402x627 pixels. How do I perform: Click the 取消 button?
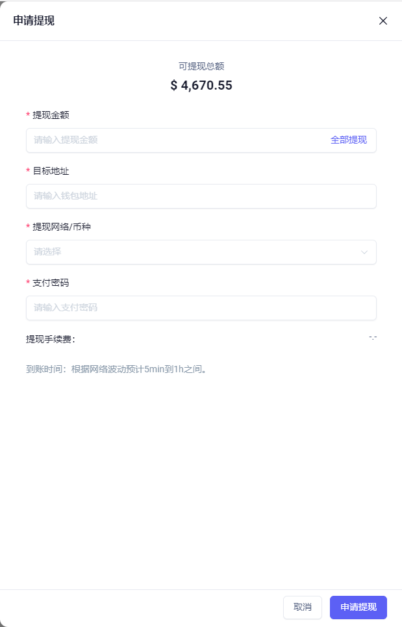coord(303,607)
